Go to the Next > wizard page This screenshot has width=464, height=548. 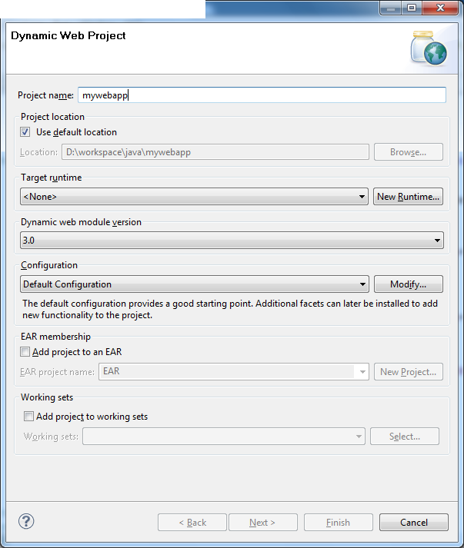(x=263, y=523)
